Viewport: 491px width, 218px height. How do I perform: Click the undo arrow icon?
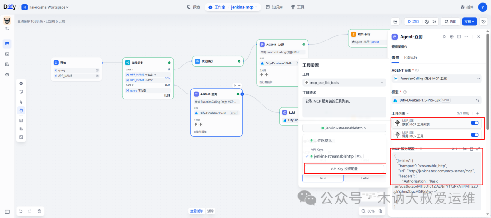click(x=20, y=211)
